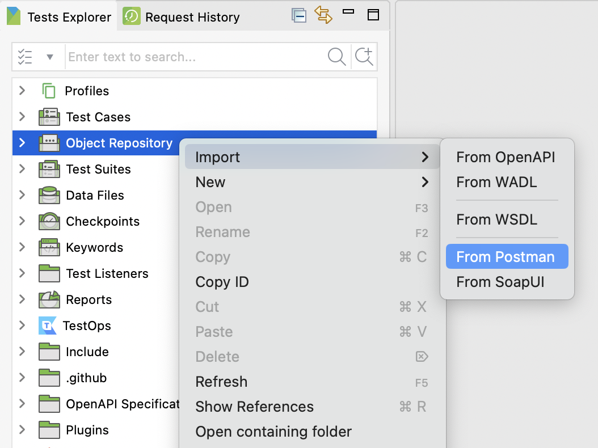Expand the Profiles tree item
598x448 pixels.
(x=21, y=91)
